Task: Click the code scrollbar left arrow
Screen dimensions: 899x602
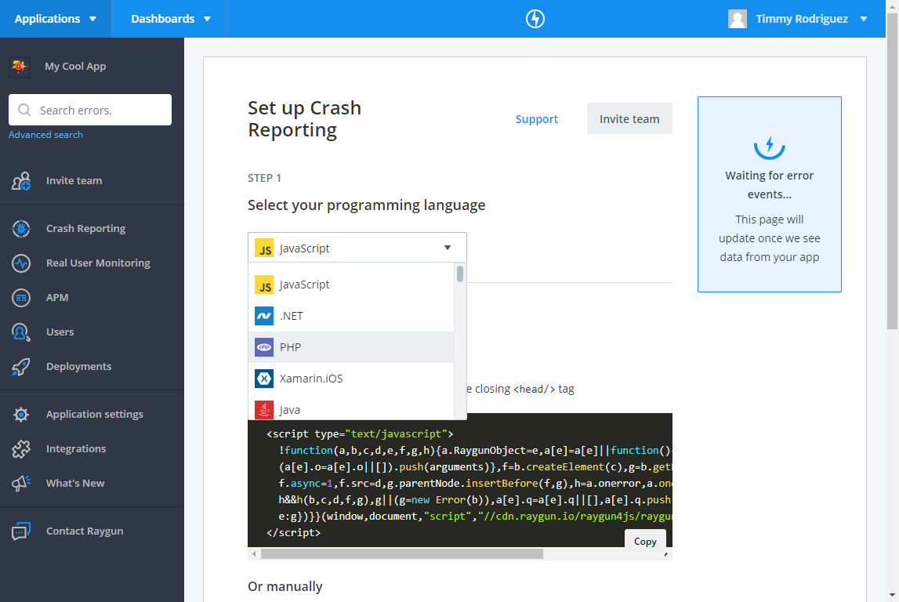Action: 254,554
